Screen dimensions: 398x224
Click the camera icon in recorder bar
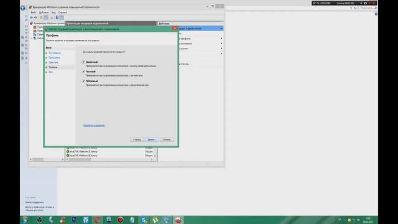click(365, 3)
